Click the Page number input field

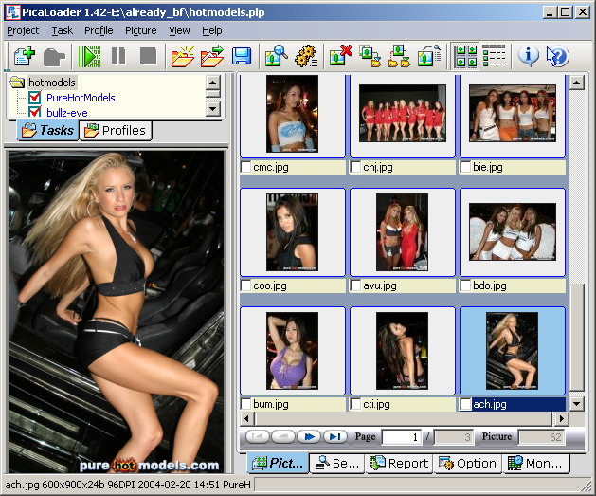pos(401,437)
